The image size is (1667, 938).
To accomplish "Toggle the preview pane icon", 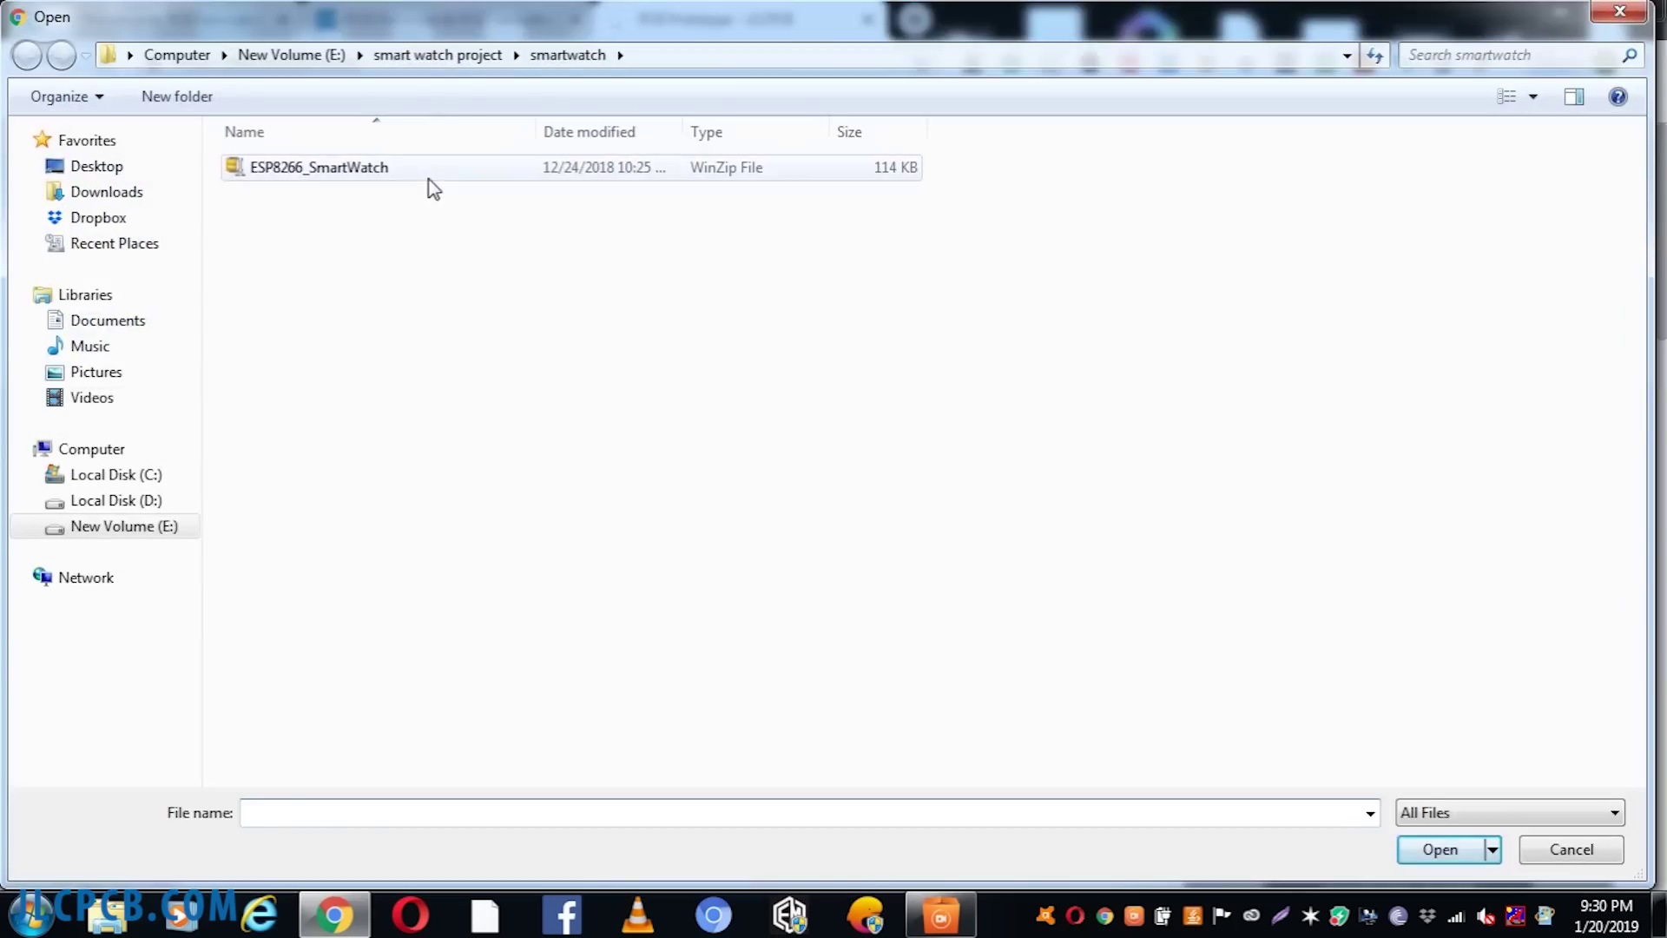I will tap(1573, 96).
